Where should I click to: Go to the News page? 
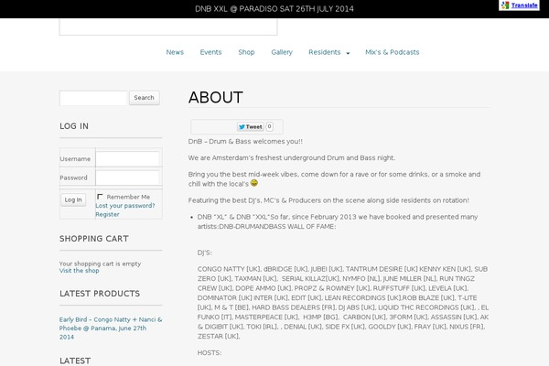175,52
